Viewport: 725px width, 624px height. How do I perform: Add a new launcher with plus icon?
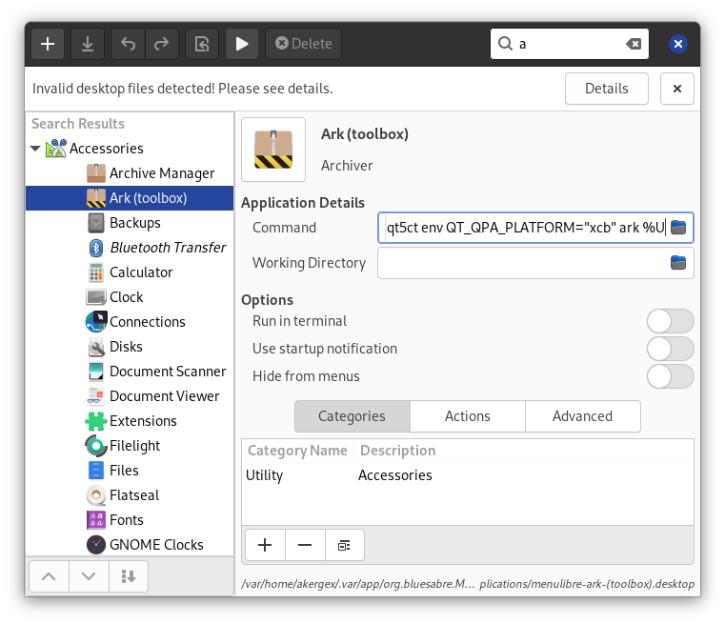point(48,44)
